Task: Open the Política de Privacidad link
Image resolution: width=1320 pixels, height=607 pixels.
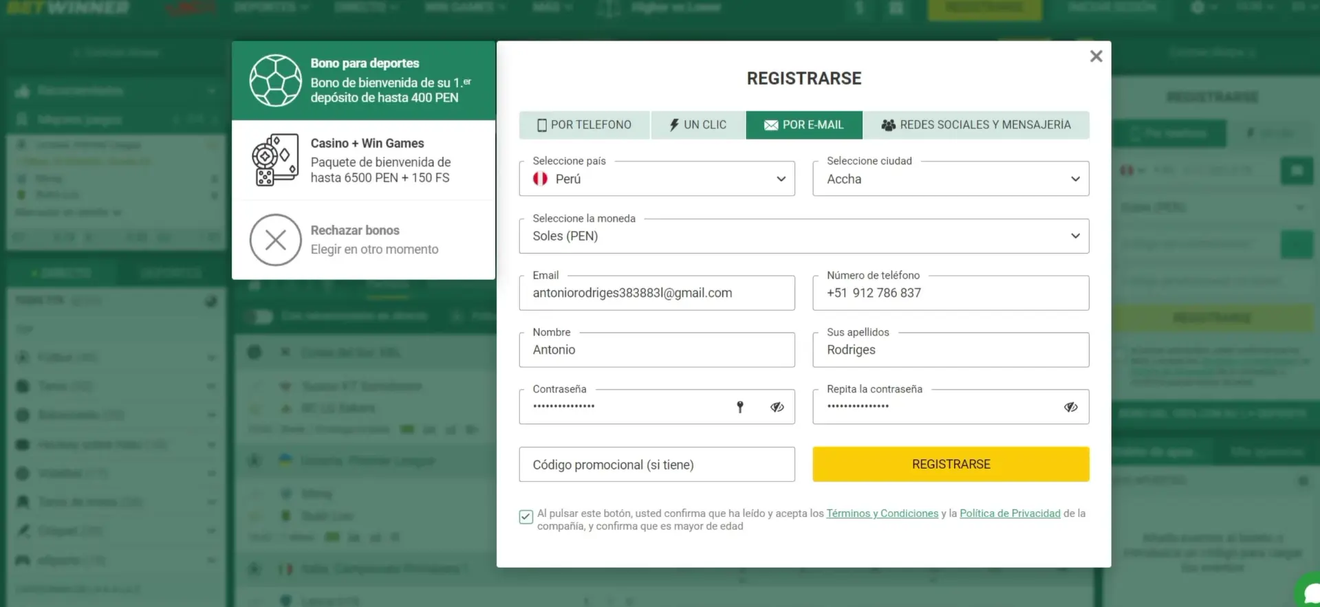Action: pyautogui.click(x=1009, y=514)
